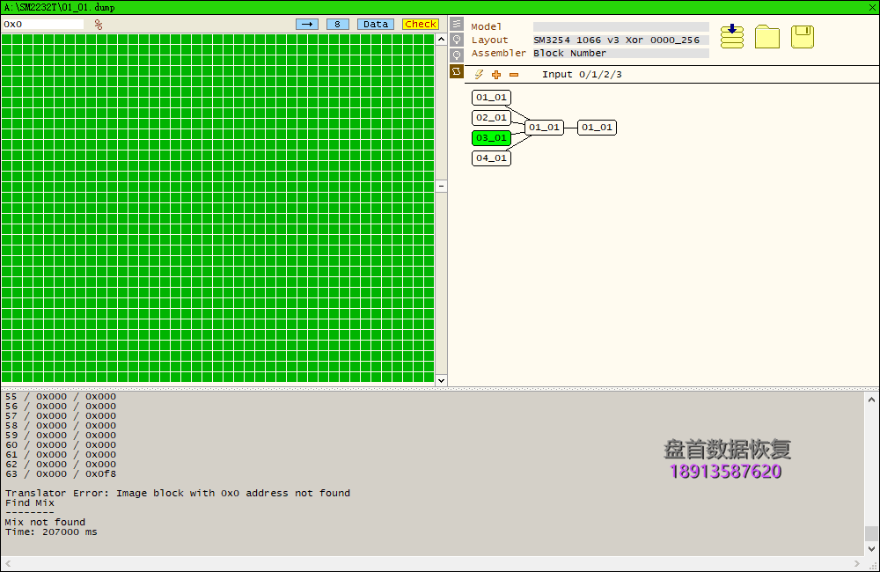Click the yellow floppy-disk save icon
The image size is (880, 572).
coord(803,36)
